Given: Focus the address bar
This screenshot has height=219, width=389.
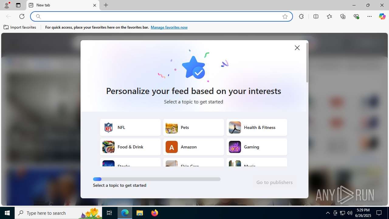Looking at the screenshot, I should pyautogui.click(x=161, y=16).
